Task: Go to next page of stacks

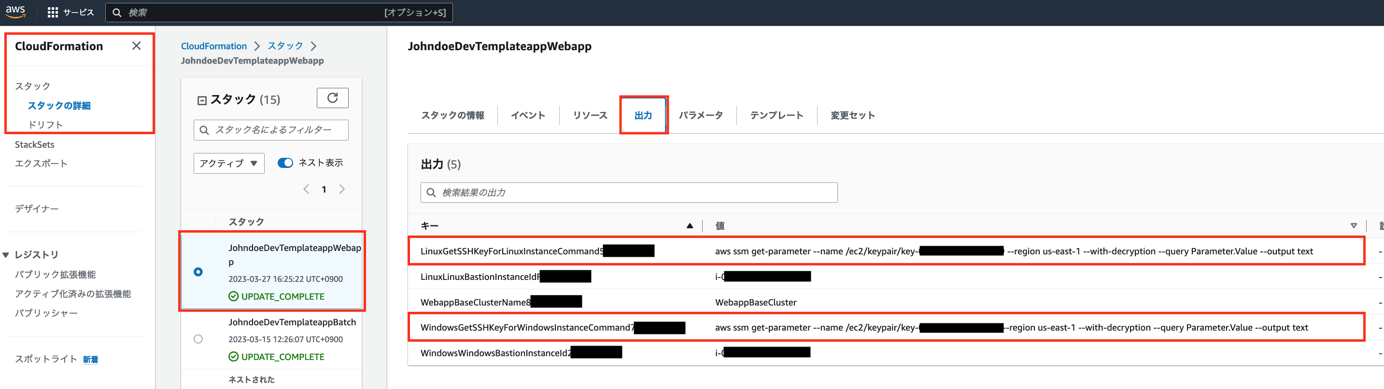Action: 342,189
